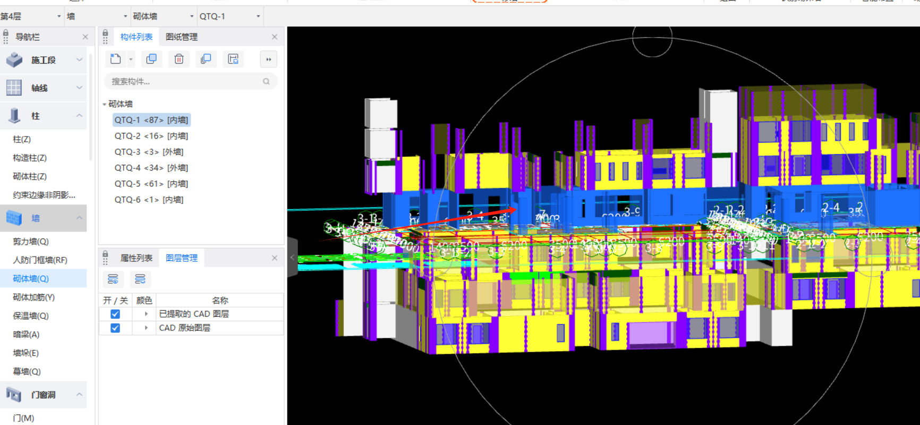Screen dimensions: 920x425
Task: Select 保温墙(Q) in navigation
Action: click(x=31, y=316)
